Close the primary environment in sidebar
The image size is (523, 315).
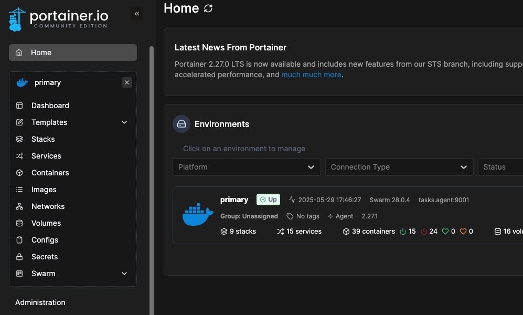click(x=127, y=82)
